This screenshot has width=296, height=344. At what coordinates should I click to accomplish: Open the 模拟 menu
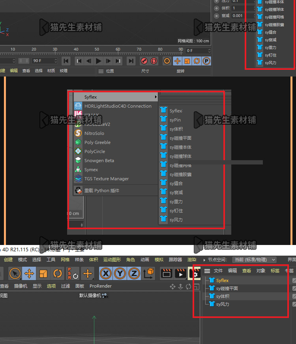pyautogui.click(x=159, y=260)
